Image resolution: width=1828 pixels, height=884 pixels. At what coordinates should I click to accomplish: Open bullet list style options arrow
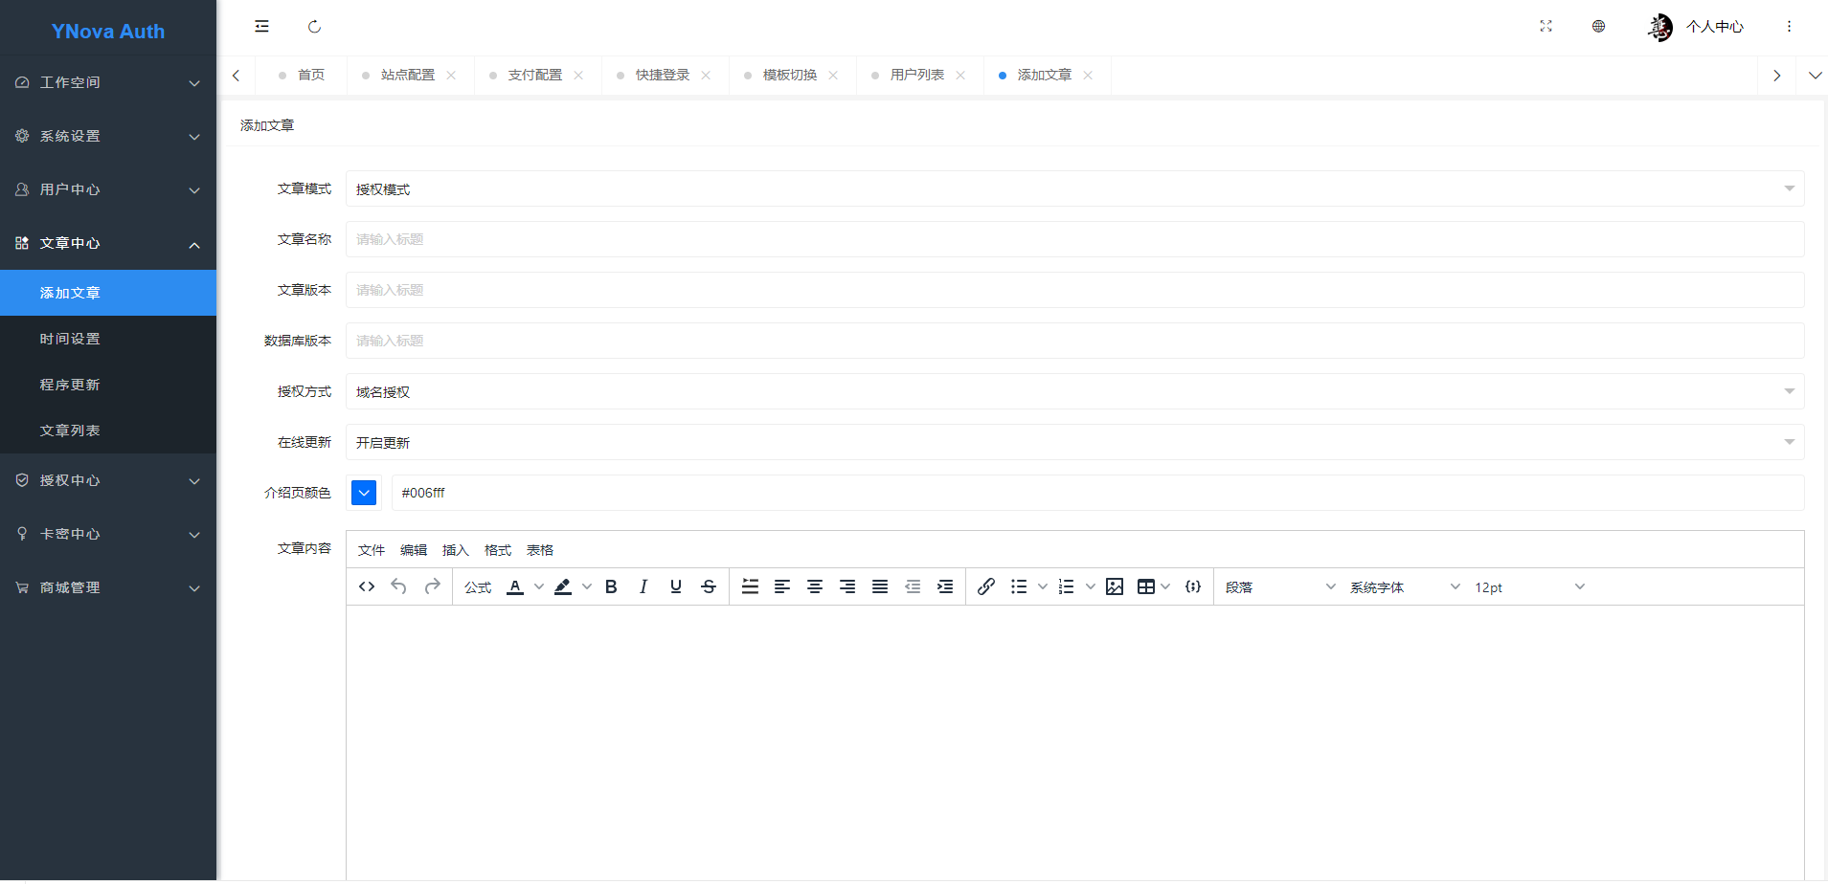(1043, 586)
